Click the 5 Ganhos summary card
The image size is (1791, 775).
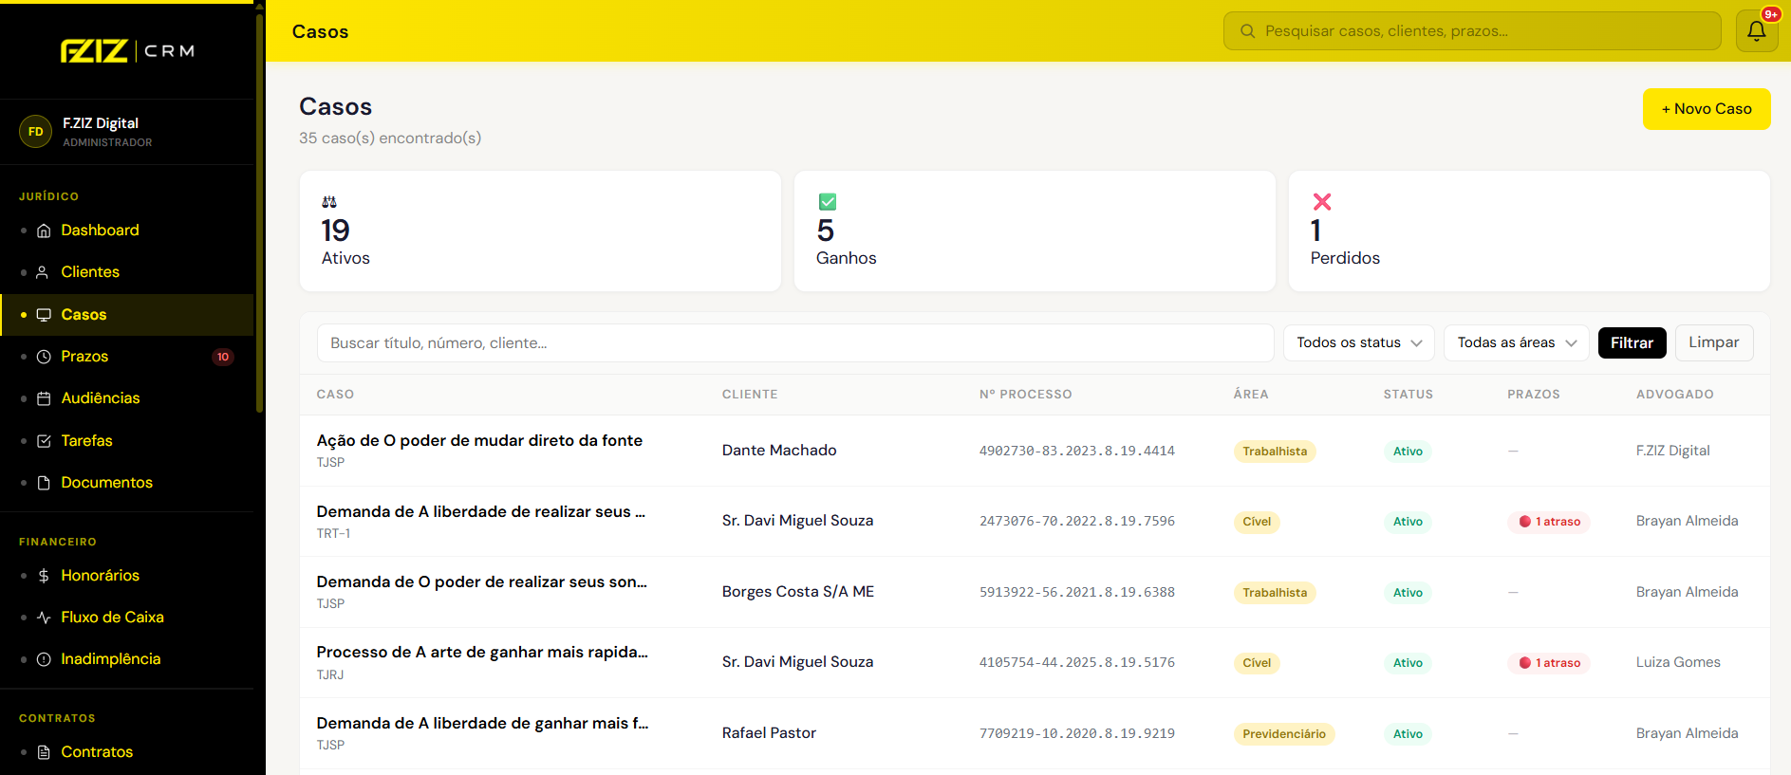coord(1035,231)
